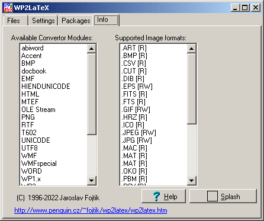Select the Accent module

(54, 56)
